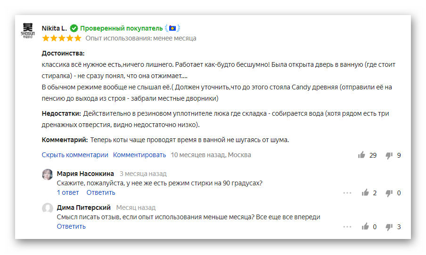Open Дима Питерский profile name
This screenshot has width=426, height=255.
(84, 207)
